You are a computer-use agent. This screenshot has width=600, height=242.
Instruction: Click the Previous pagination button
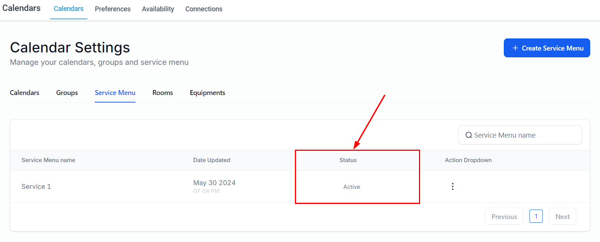click(x=504, y=217)
